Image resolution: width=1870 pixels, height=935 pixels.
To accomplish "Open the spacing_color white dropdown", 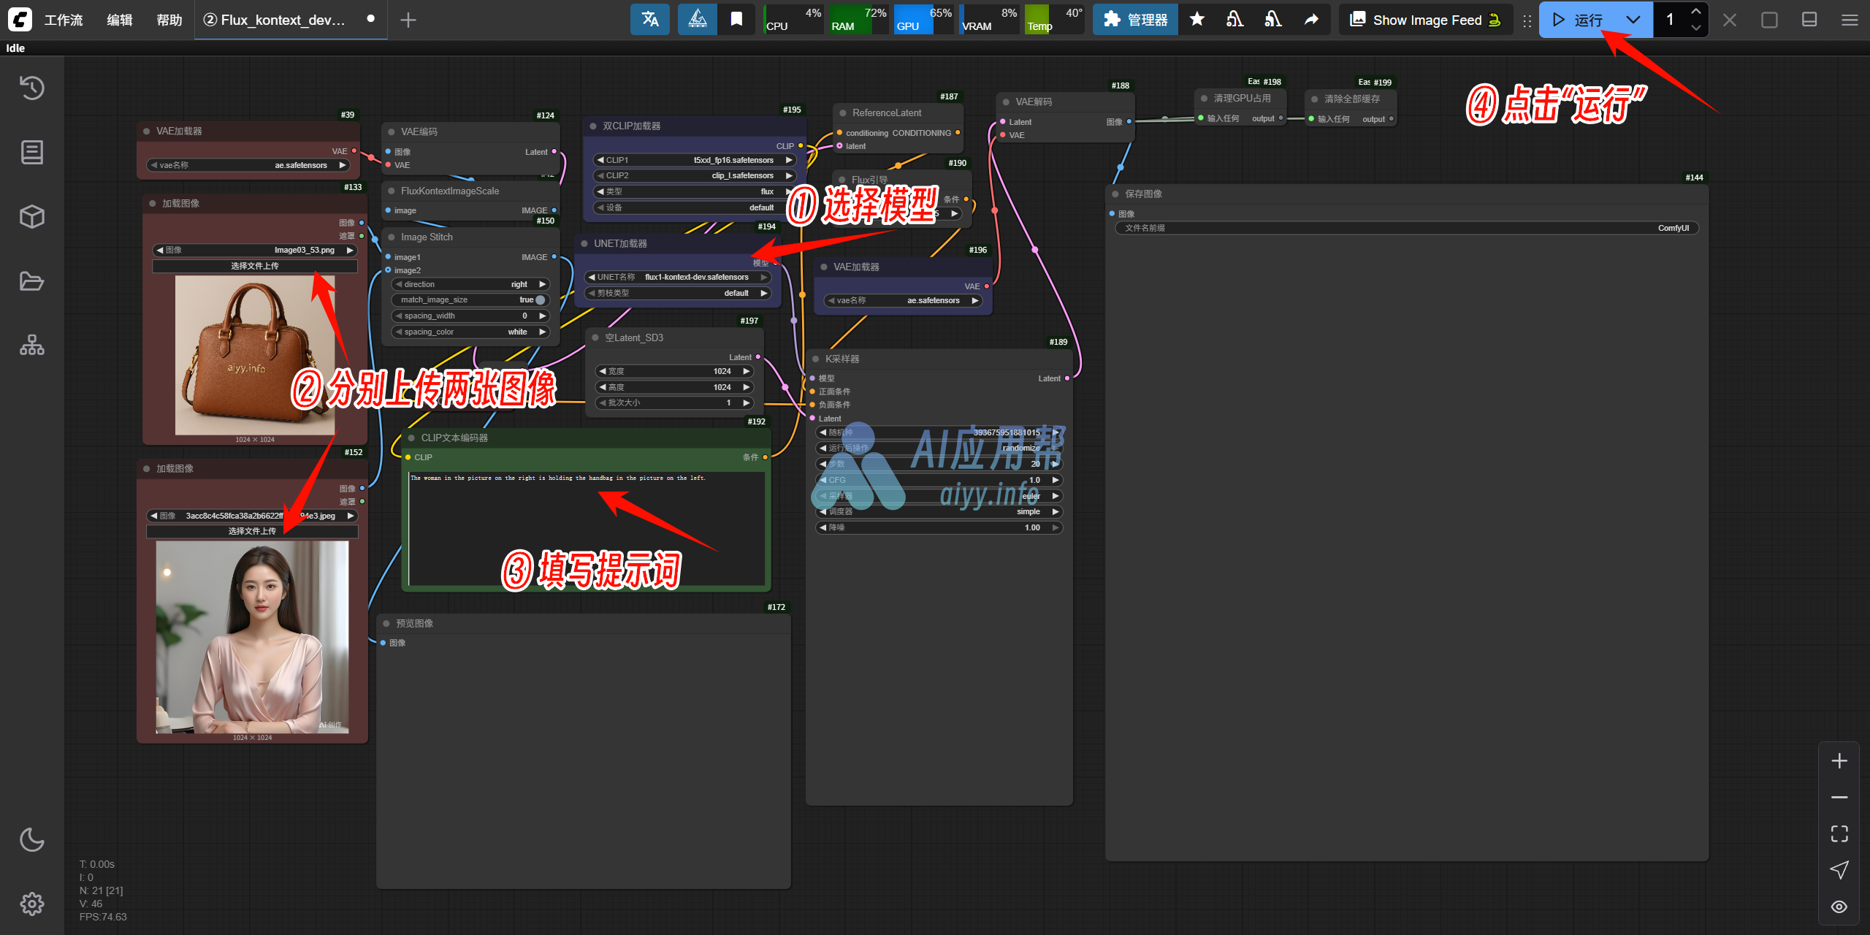I will (470, 332).
